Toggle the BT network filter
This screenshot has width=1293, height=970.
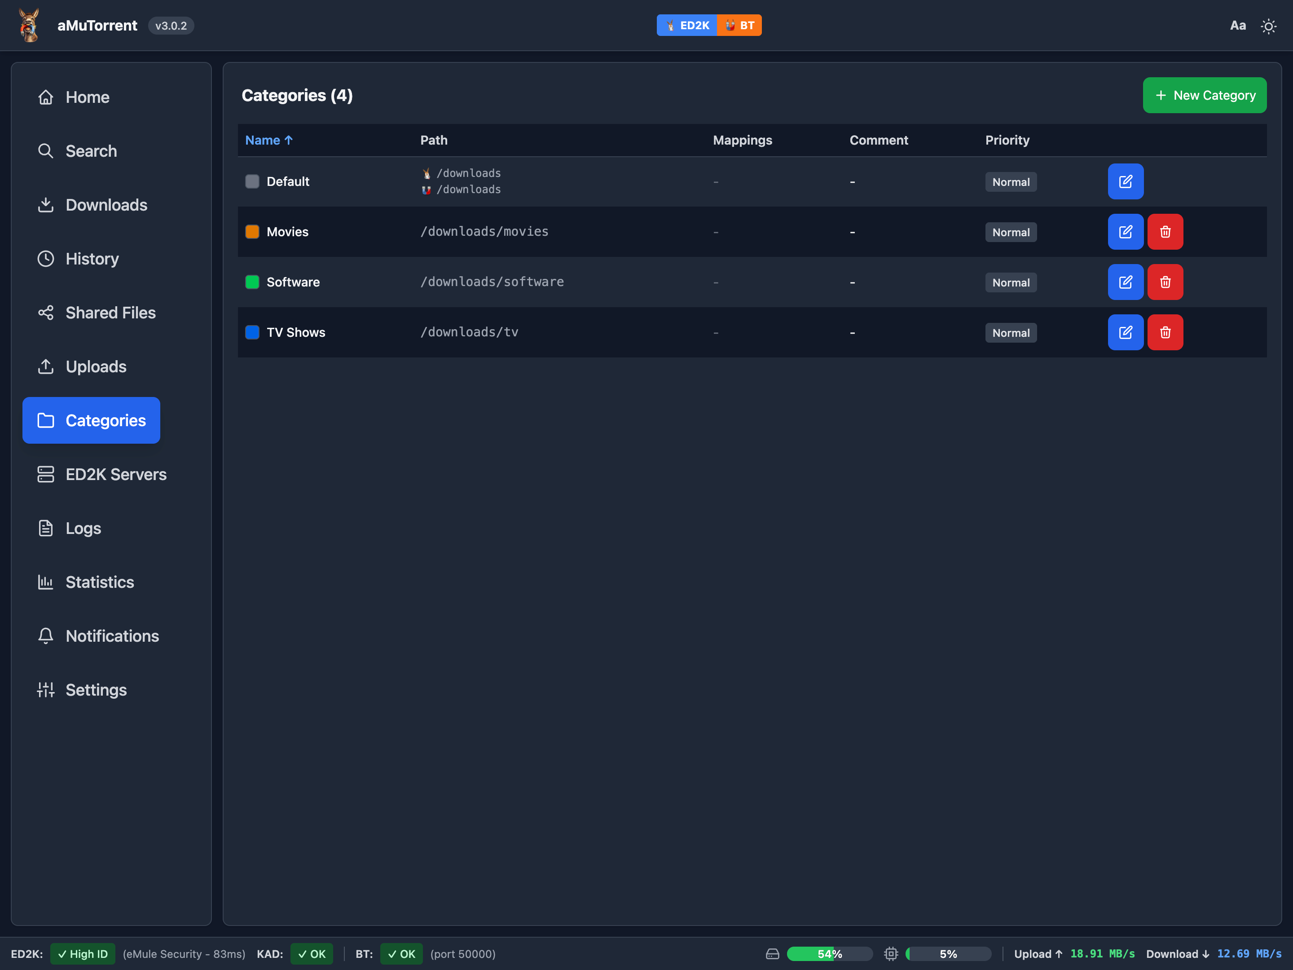click(x=739, y=25)
